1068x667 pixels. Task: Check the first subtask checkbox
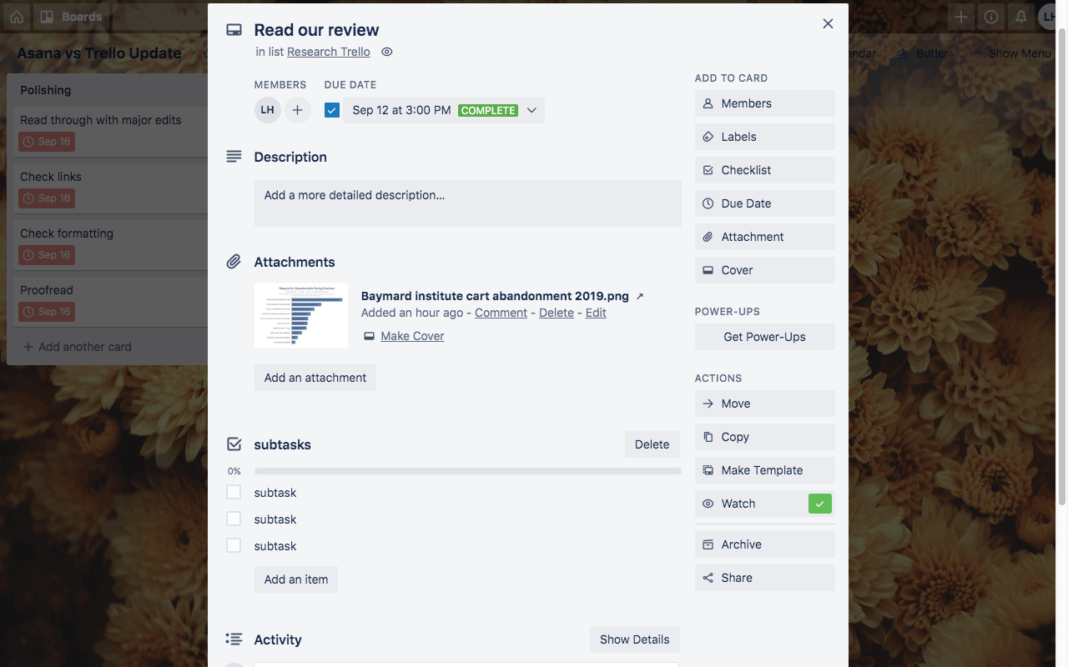[234, 492]
